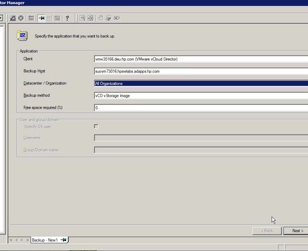308x251 pixels.
Task: Open the dropdown arrow at toolbar's left edge
Action: [1, 18]
